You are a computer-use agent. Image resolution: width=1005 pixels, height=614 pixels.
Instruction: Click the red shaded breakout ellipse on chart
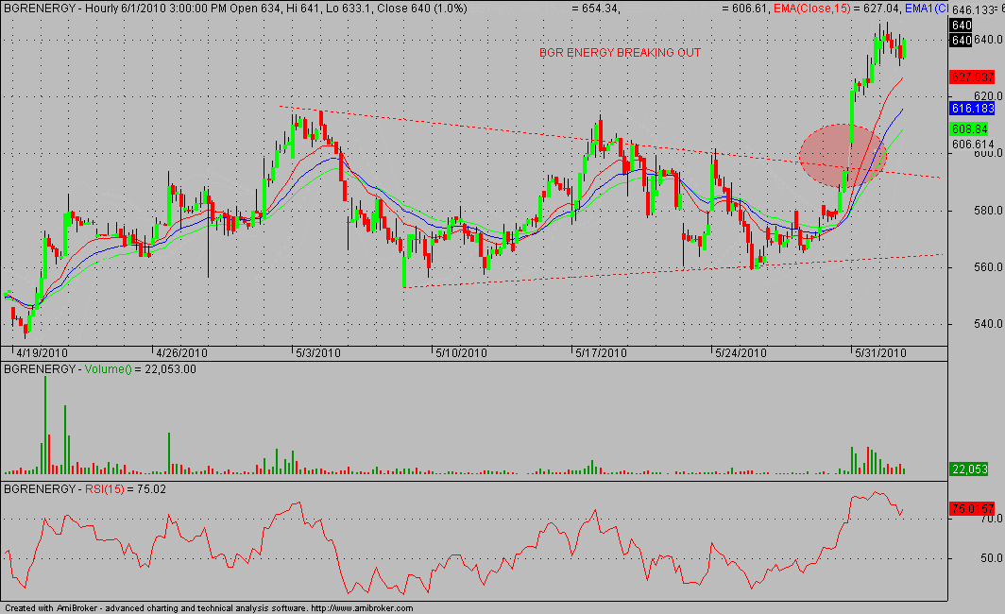click(x=843, y=156)
